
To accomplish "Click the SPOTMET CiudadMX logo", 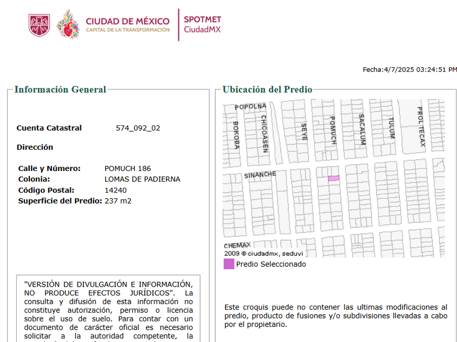I will coord(202,24).
